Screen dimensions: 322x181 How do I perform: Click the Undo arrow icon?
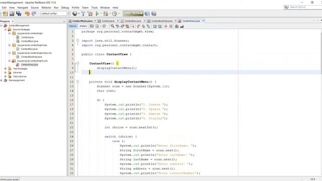27,14
